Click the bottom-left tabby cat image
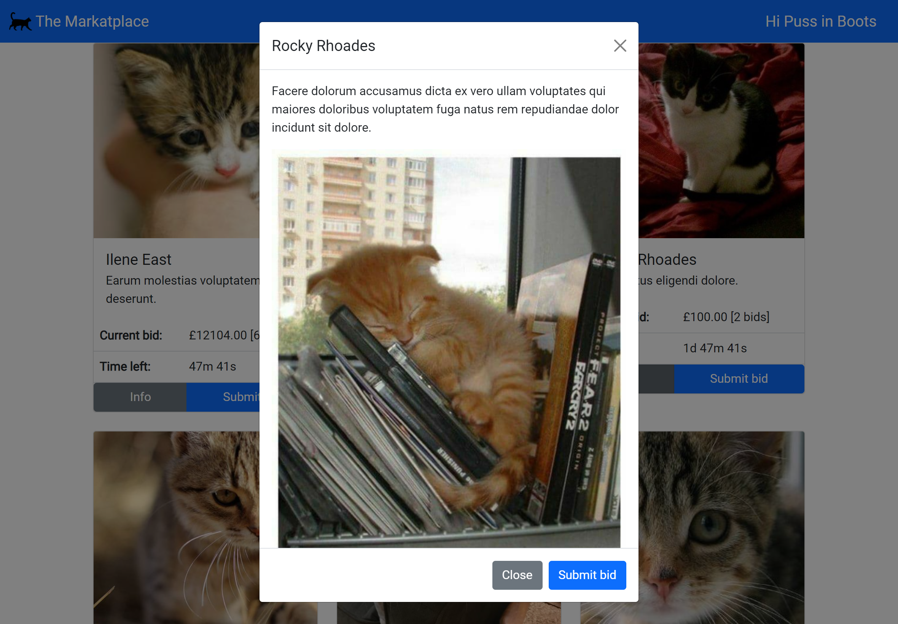The width and height of the screenshot is (898, 624). (176, 528)
